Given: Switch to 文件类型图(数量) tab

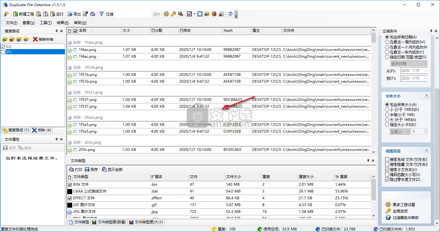Looking at the screenshot, I should click(x=109, y=222).
